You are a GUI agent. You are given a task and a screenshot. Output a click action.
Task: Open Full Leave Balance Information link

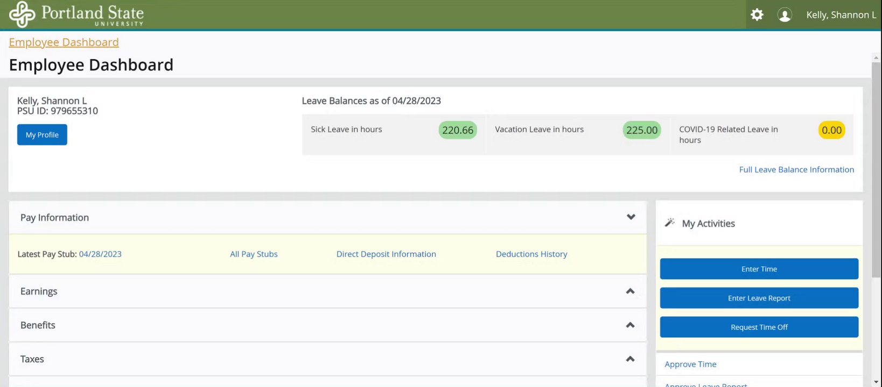click(x=796, y=169)
